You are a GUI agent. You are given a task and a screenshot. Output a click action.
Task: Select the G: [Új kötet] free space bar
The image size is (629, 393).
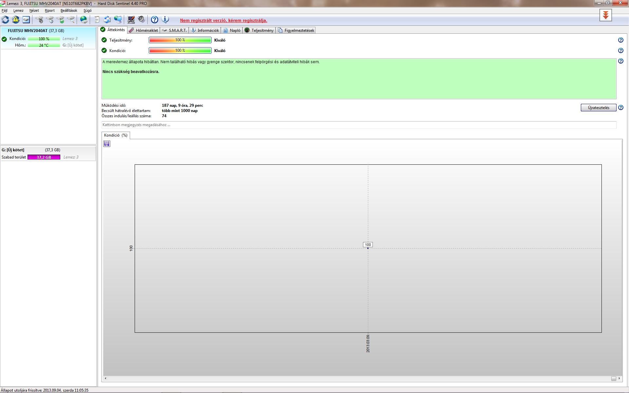[x=44, y=157]
